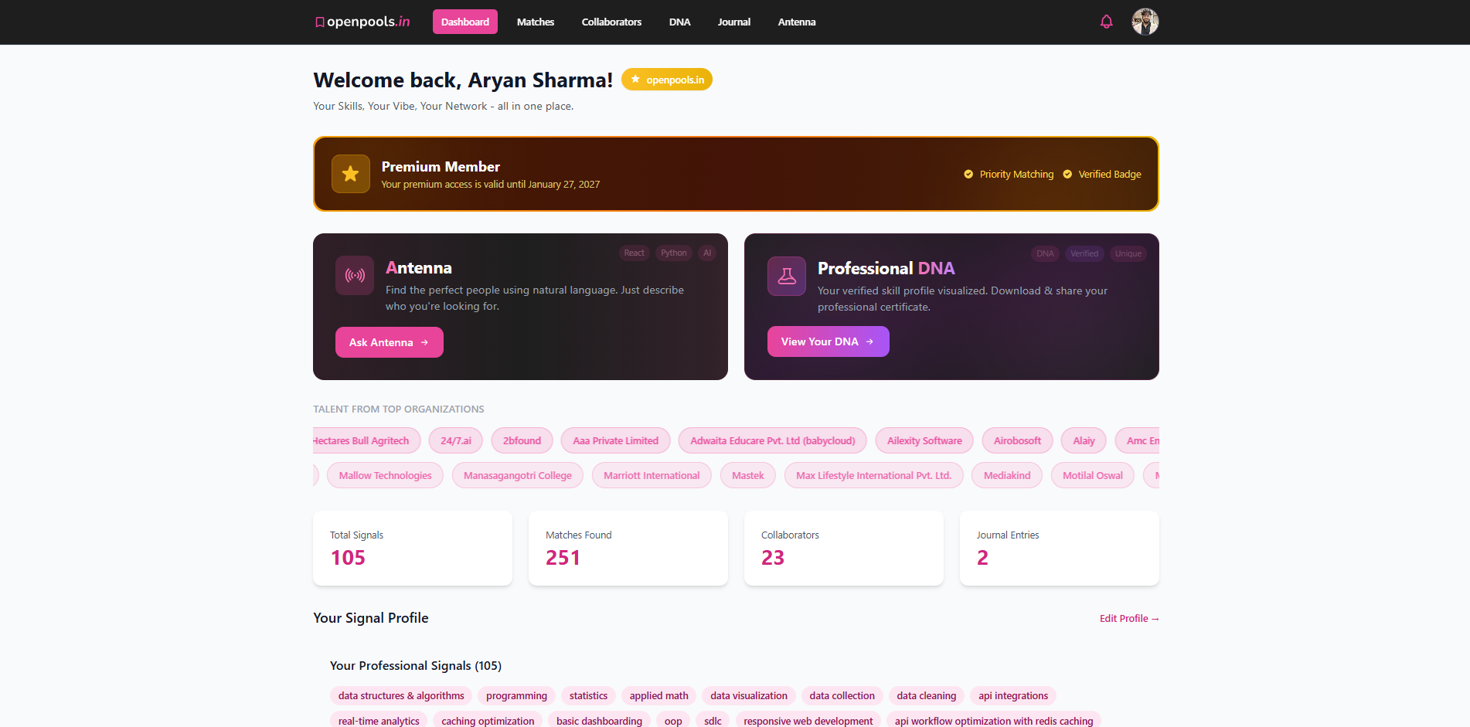The image size is (1470, 727).
Task: Open the Journal Entries 2 card
Action: pos(1060,548)
